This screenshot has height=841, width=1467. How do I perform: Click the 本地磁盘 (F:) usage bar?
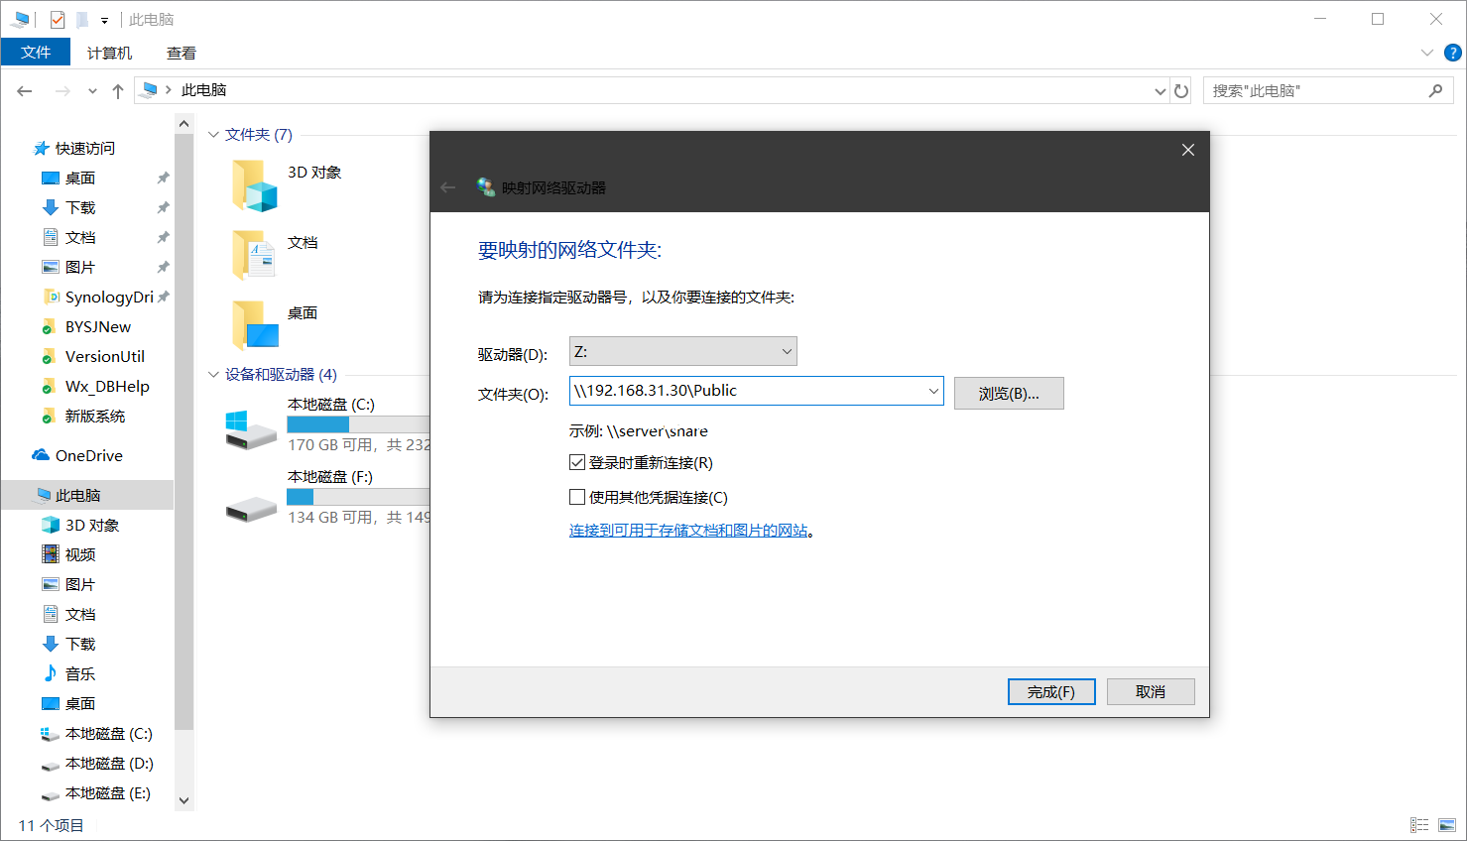(358, 497)
